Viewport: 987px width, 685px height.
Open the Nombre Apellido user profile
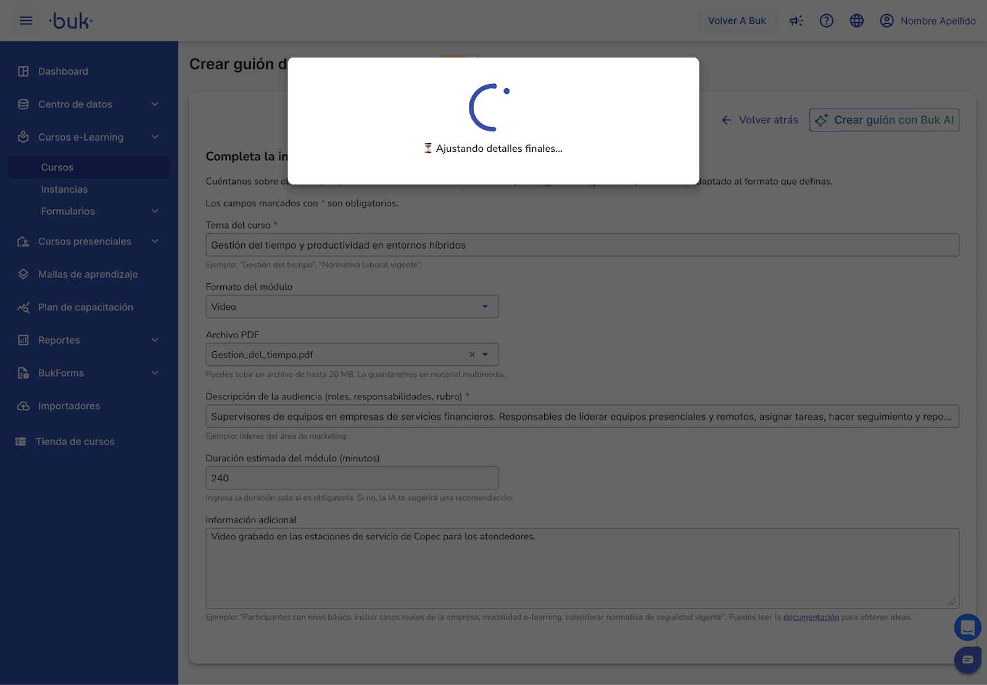927,21
